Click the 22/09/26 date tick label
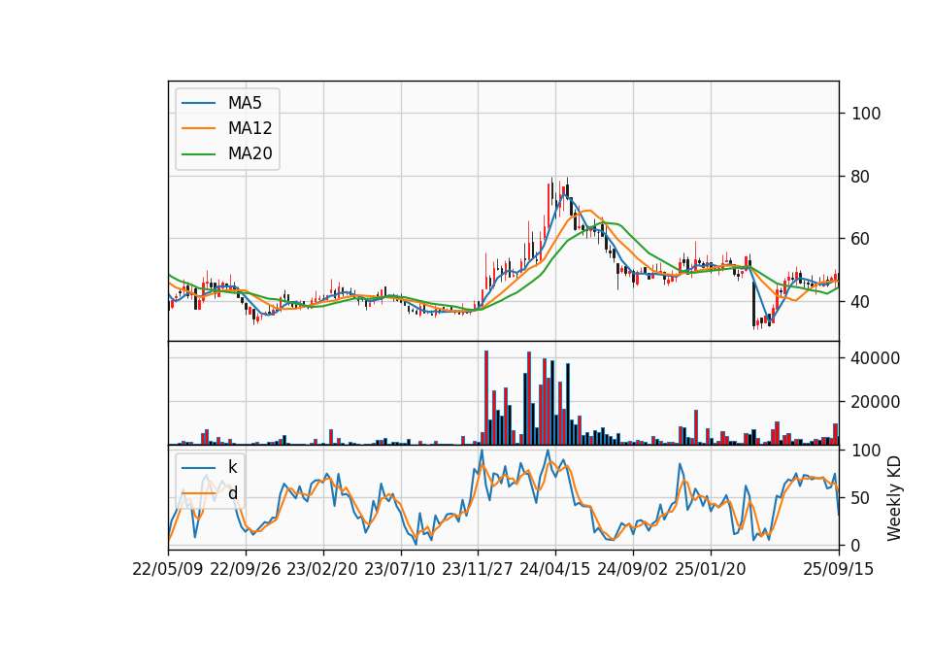Image resolution: width=932 pixels, height=670 pixels. (x=246, y=569)
